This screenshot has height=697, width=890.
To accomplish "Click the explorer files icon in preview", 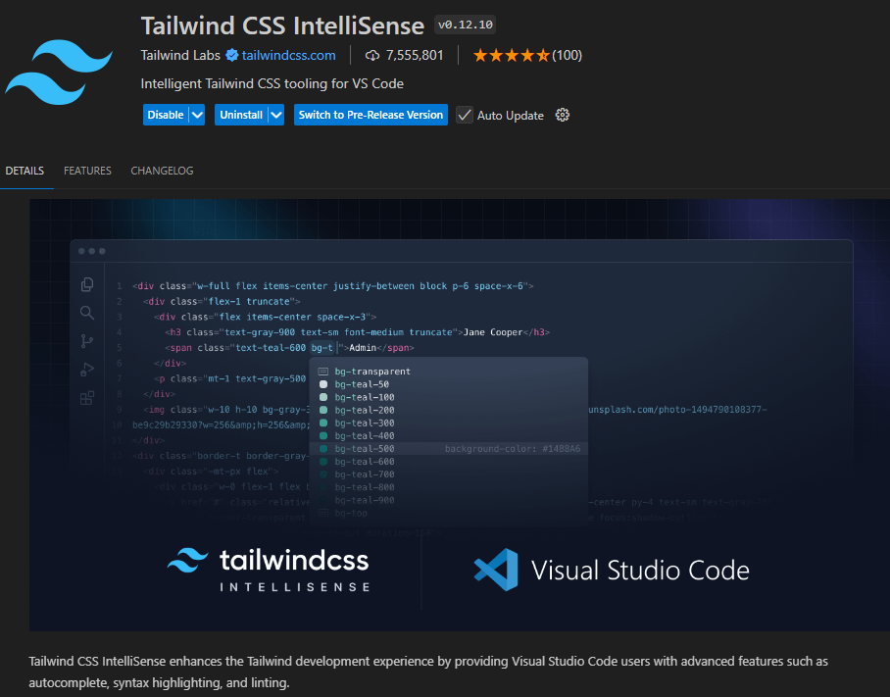I will 87,284.
